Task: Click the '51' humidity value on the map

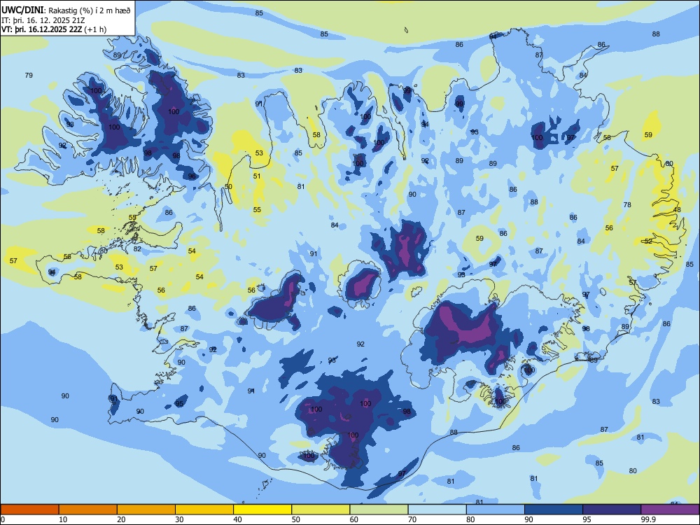Action: tap(257, 176)
